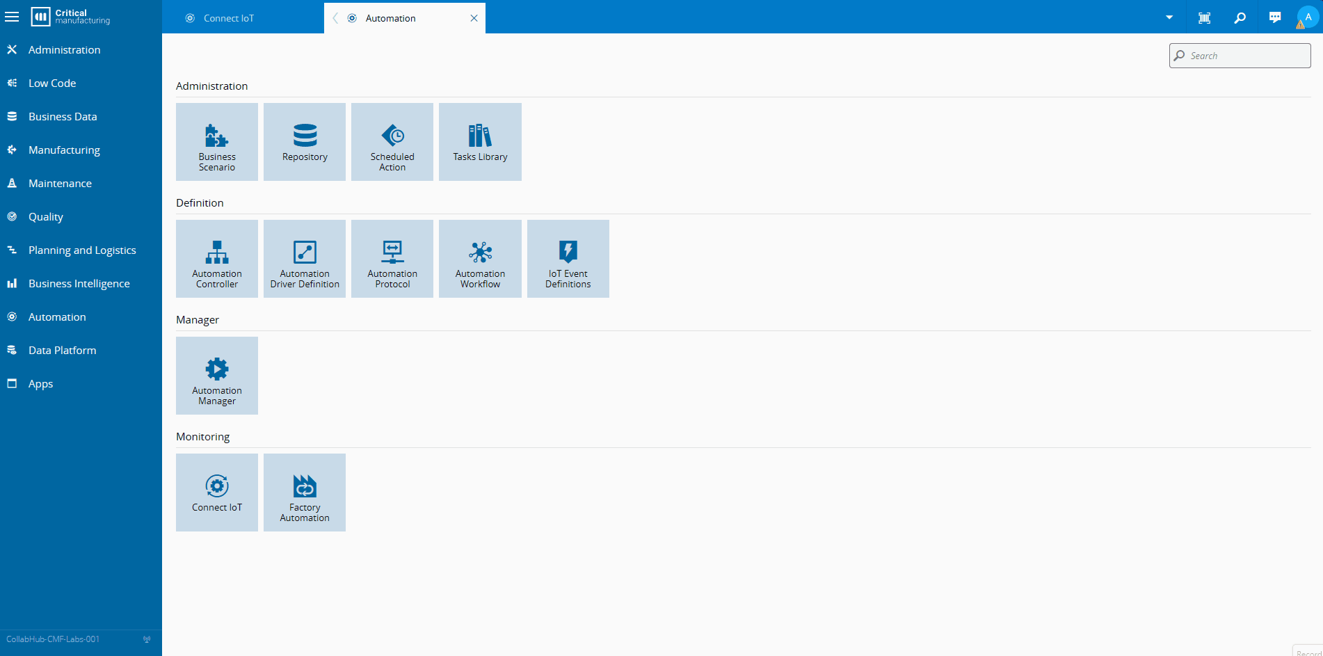
Task: Open the barcode scanner icon in header
Action: click(1205, 18)
